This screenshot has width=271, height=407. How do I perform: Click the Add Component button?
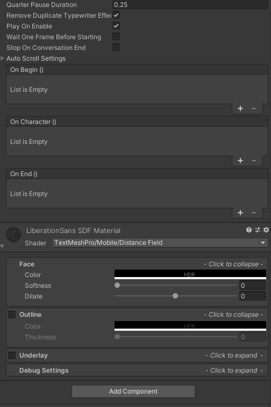click(133, 391)
